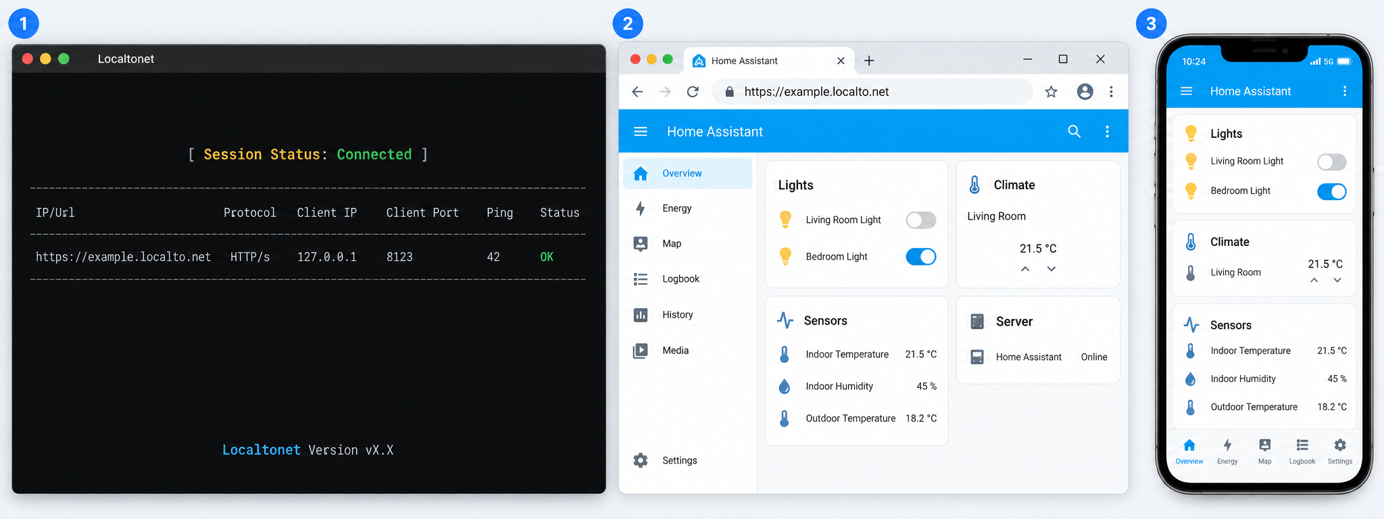Viewport: 1384px width, 519px height.
Task: Reload the browser page
Action: 693,92
